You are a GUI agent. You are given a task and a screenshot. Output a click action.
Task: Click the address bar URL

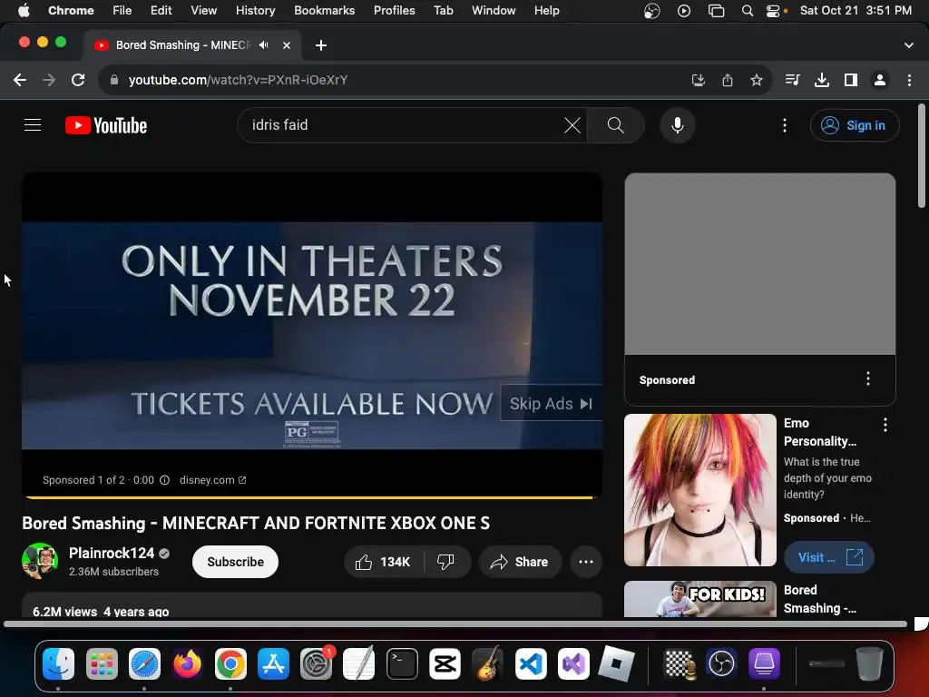pyautogui.click(x=238, y=80)
